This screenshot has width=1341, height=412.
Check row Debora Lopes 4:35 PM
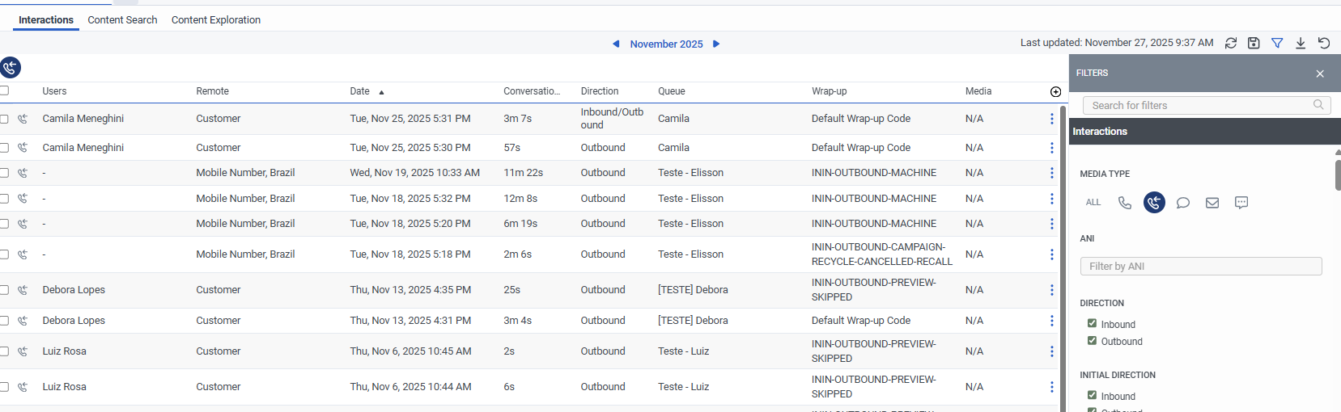point(3,290)
